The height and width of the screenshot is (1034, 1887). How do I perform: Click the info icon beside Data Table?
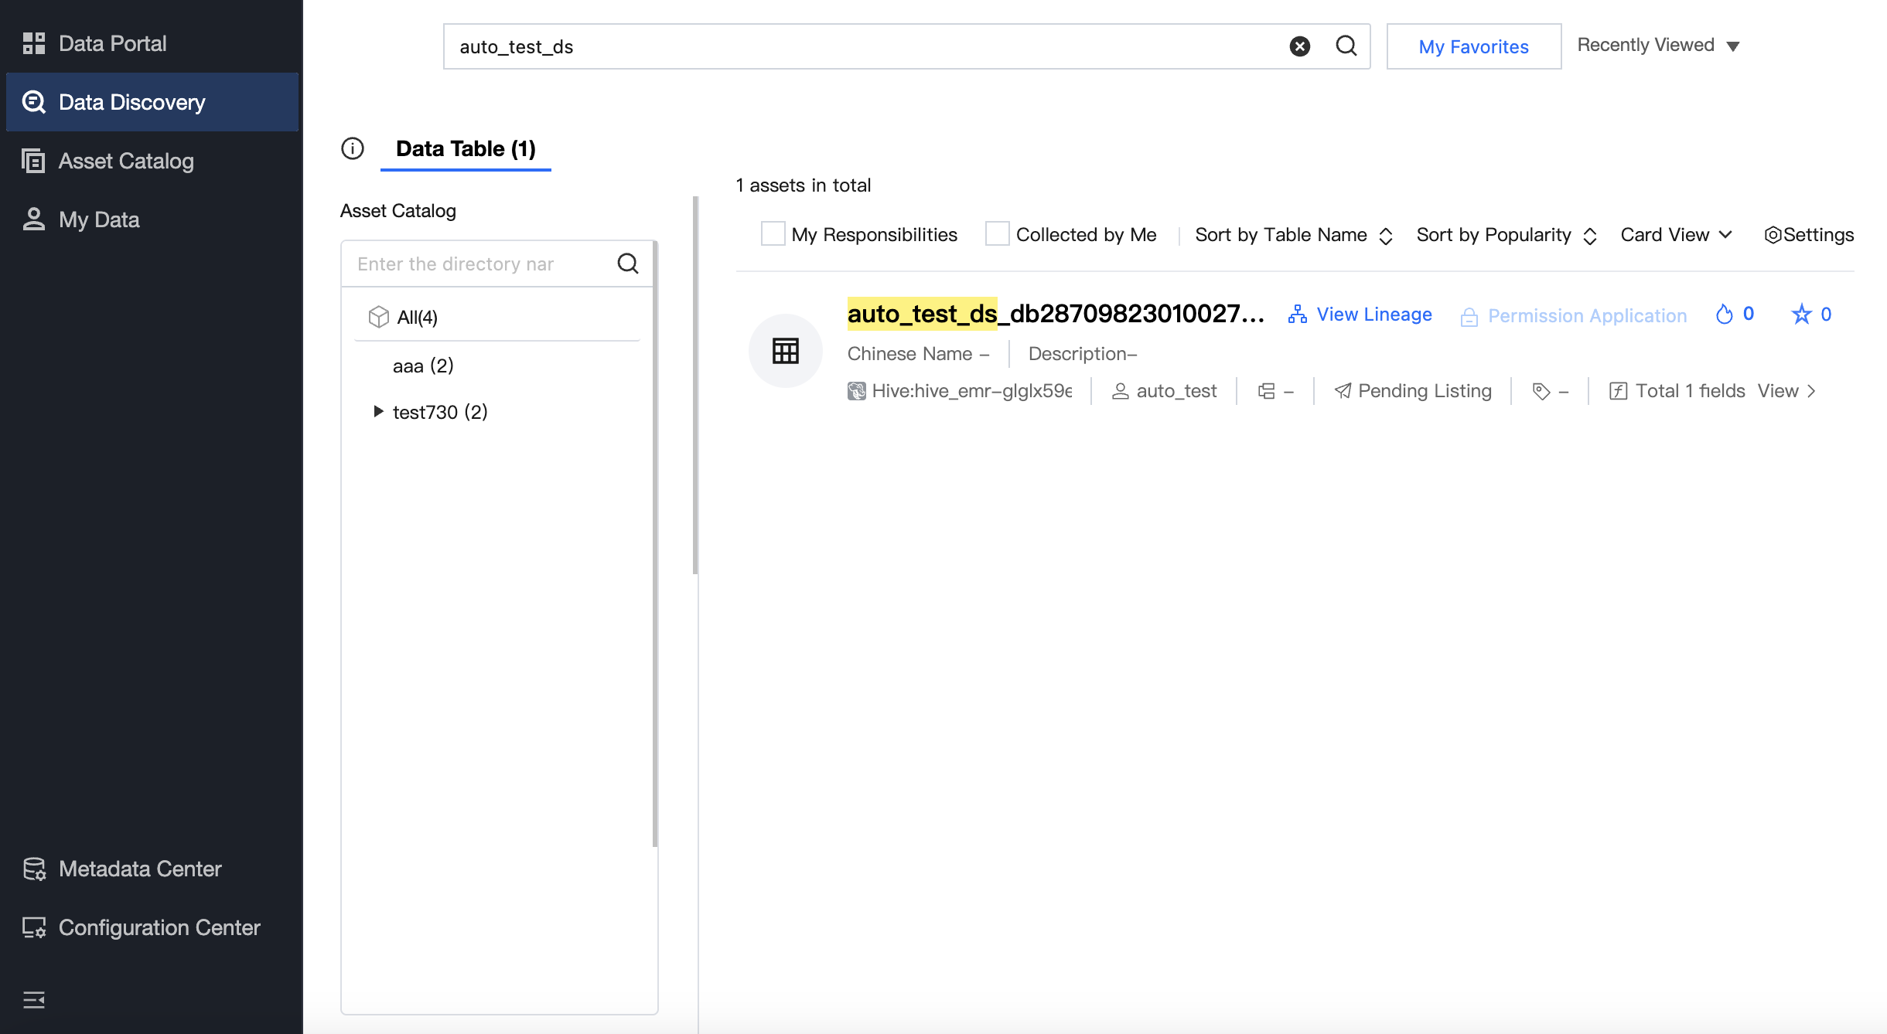pos(353,148)
